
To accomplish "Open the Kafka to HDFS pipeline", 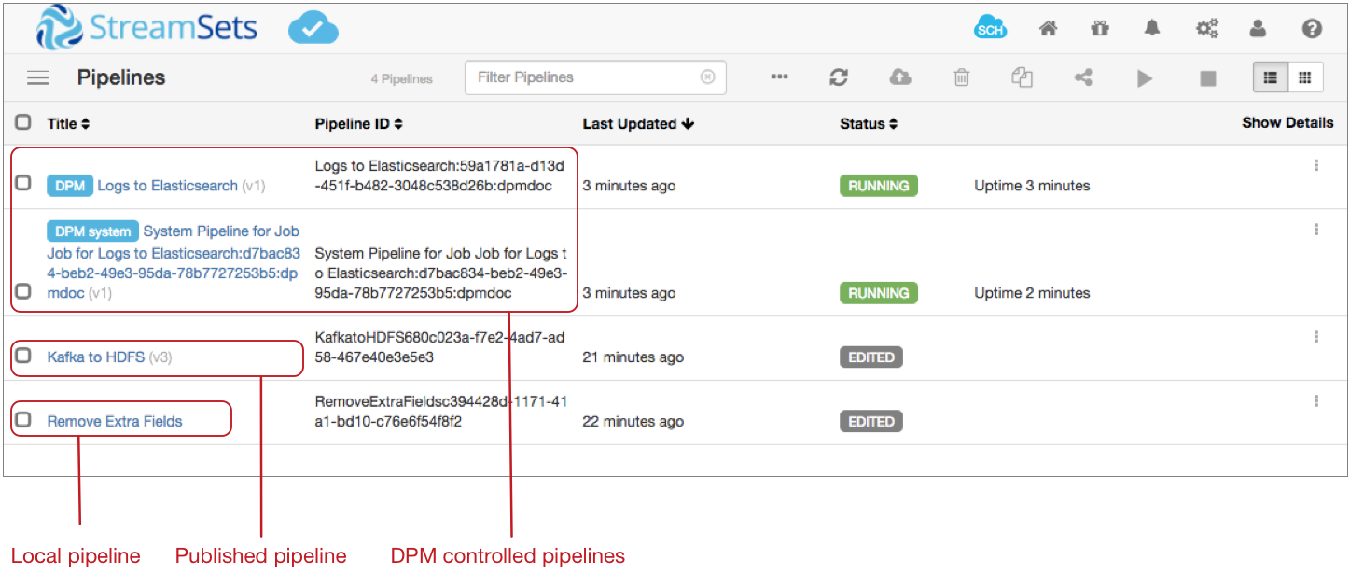I will pos(95,357).
